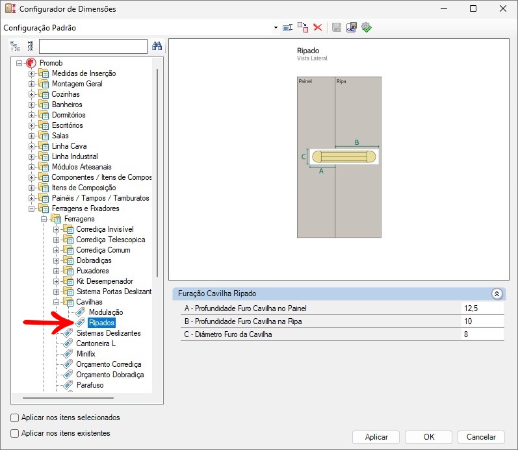
Task: Select Dormitórios in the tree
Action: click(x=69, y=115)
